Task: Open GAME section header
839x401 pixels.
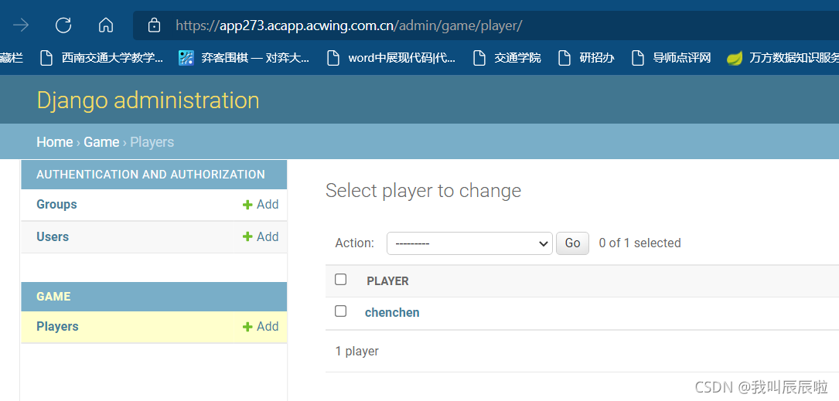Action: coord(53,296)
